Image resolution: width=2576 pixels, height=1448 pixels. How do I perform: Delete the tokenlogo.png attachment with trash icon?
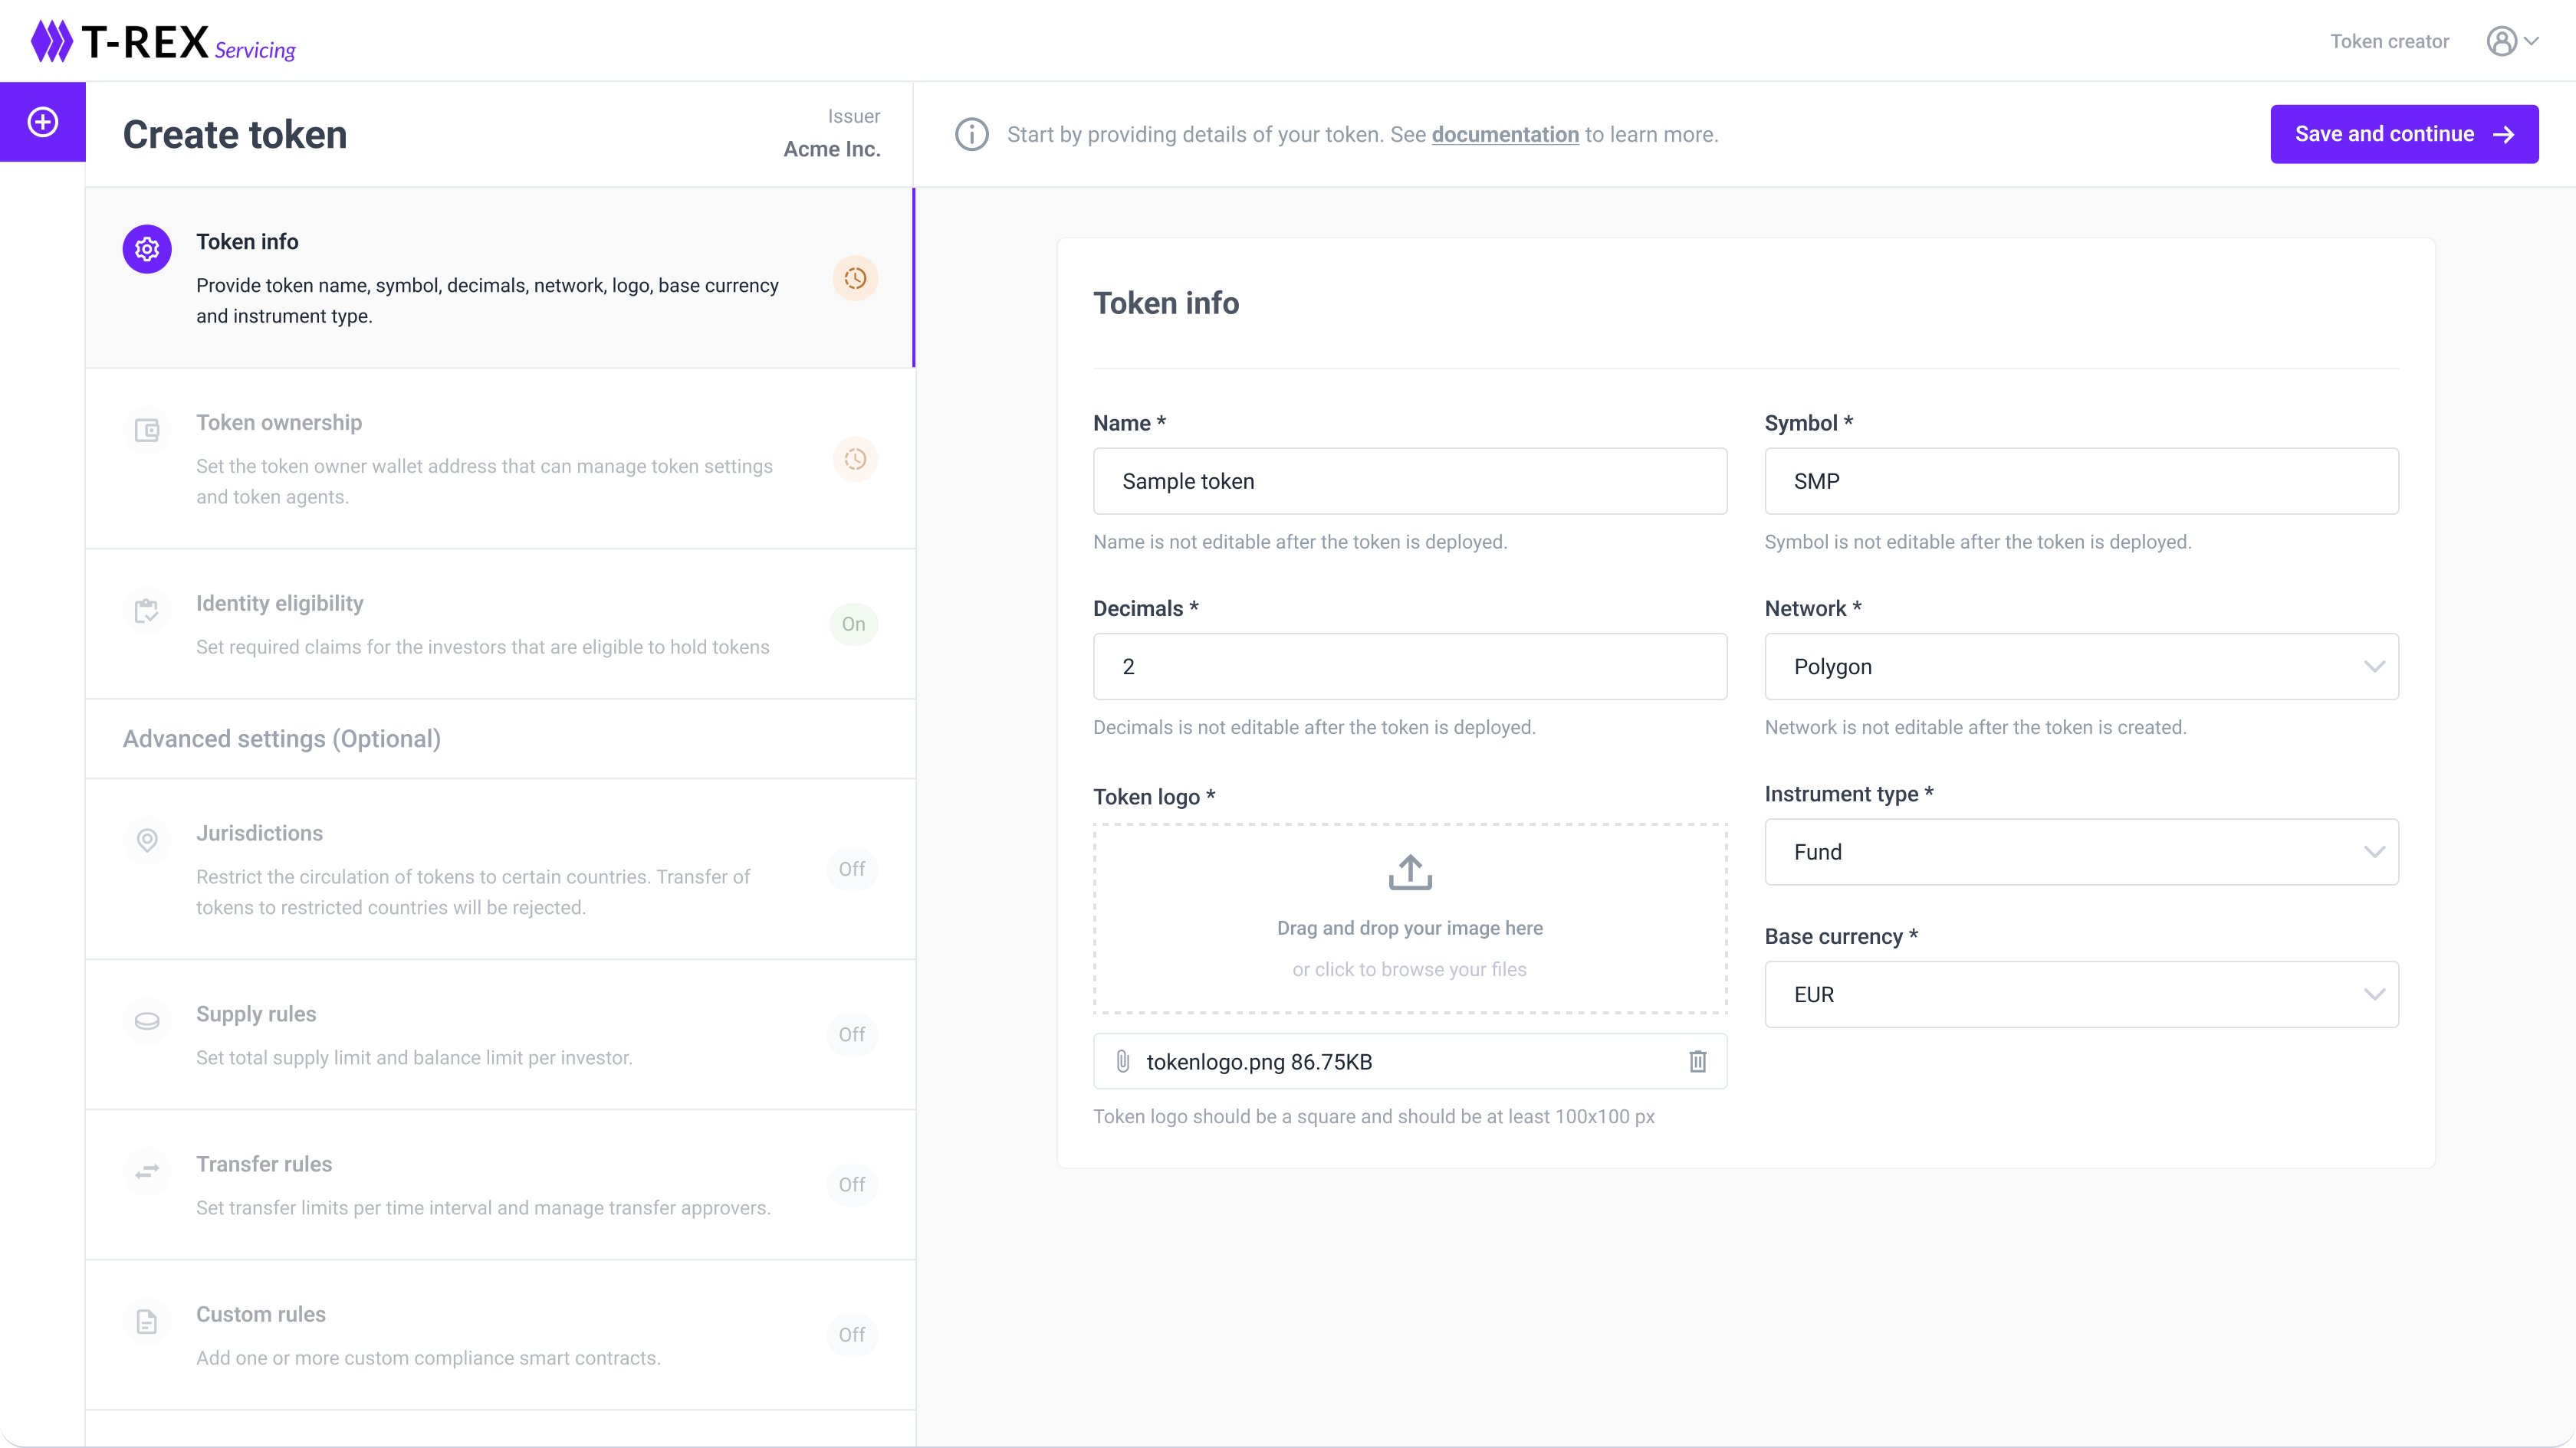(x=1697, y=1061)
